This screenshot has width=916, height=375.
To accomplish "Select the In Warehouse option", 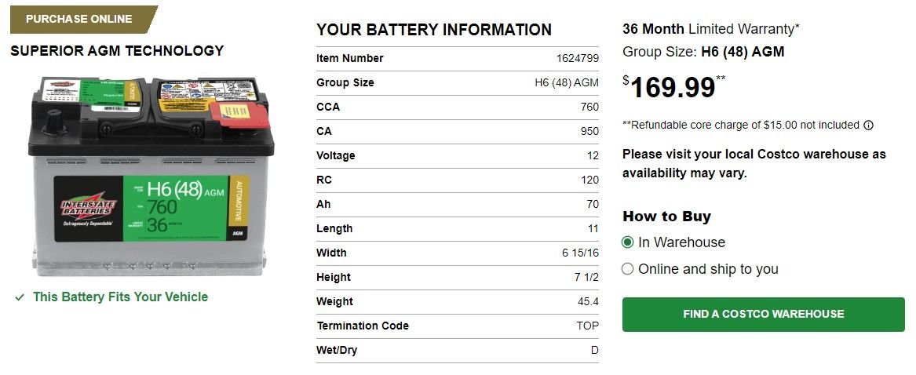I will click(x=627, y=242).
